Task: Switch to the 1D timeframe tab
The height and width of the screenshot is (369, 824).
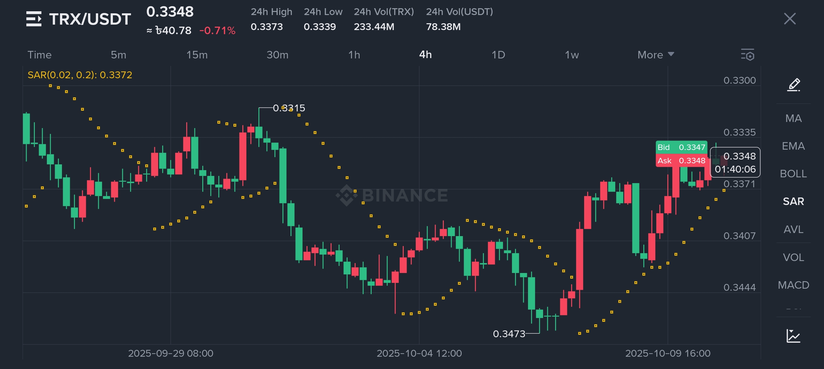Action: click(498, 55)
